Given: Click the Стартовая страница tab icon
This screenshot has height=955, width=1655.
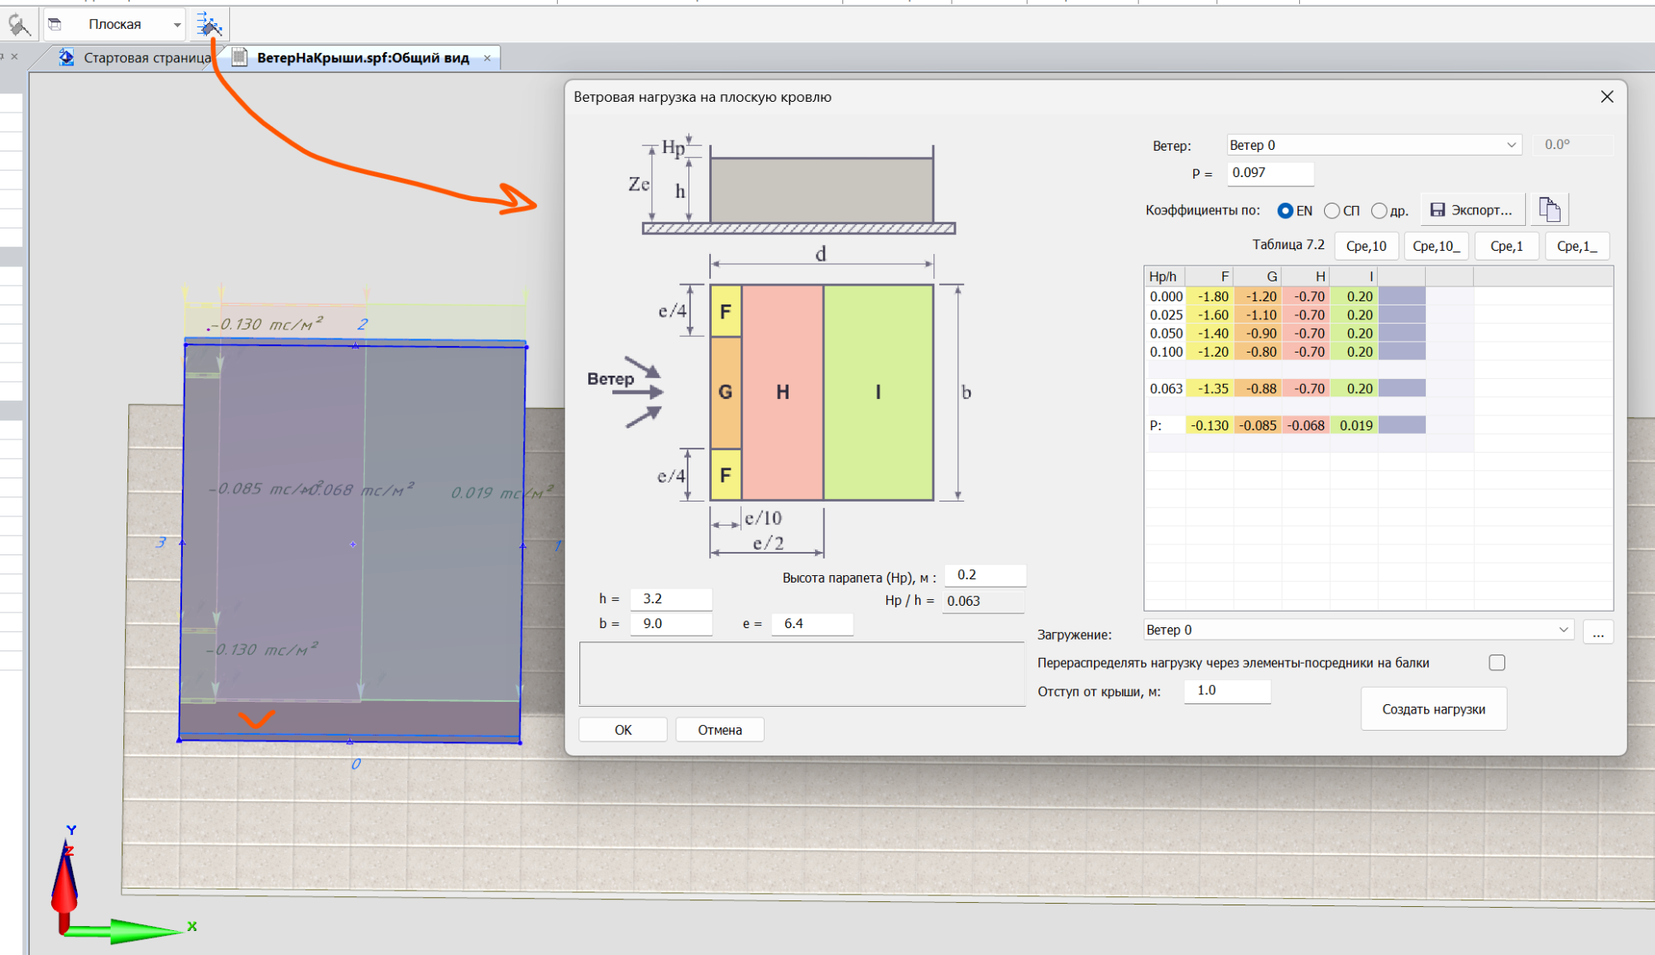Looking at the screenshot, I should tap(66, 58).
